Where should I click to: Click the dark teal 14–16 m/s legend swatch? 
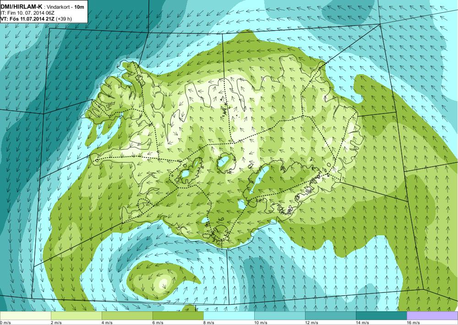click(x=381, y=316)
